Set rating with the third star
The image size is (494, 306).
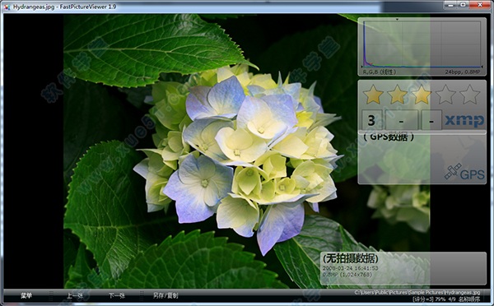tap(422, 95)
